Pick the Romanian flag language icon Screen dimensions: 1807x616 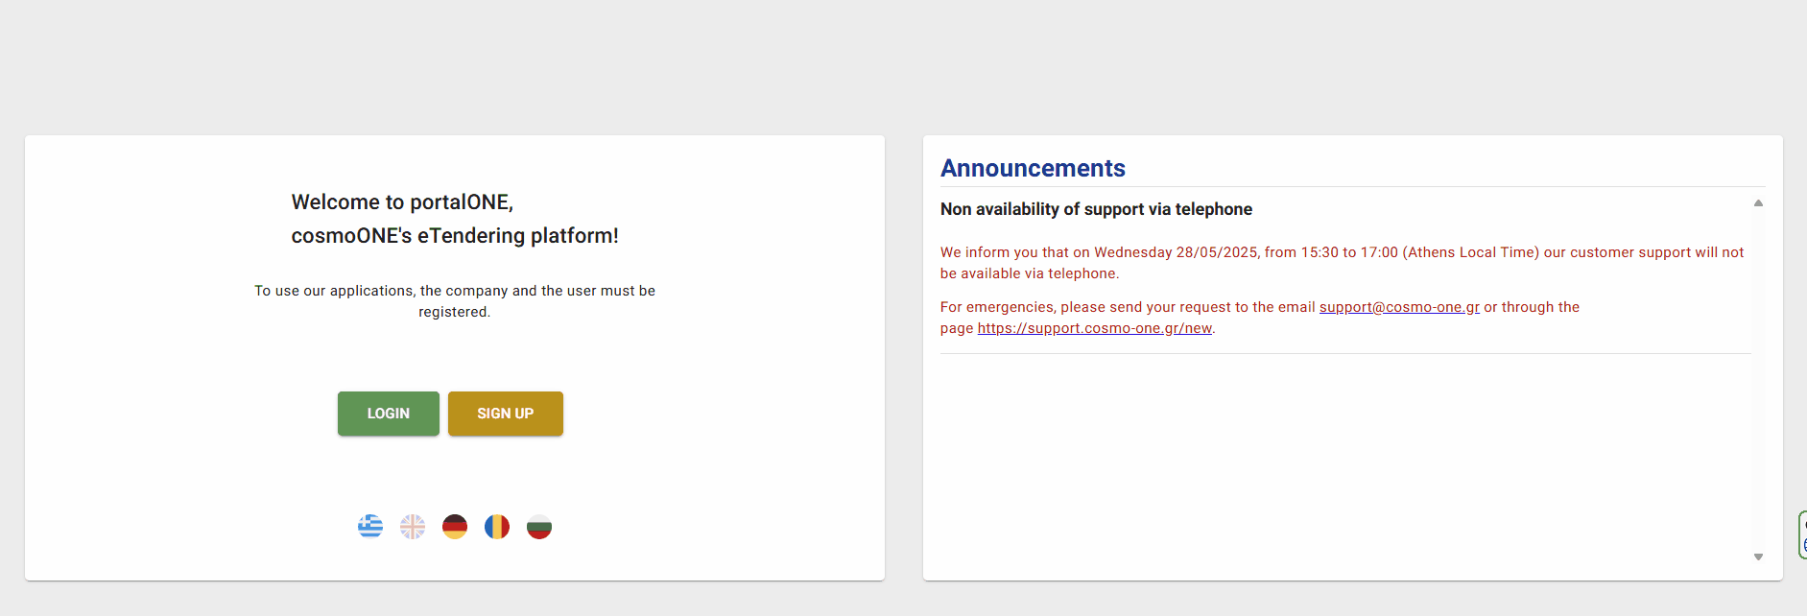pos(497,527)
